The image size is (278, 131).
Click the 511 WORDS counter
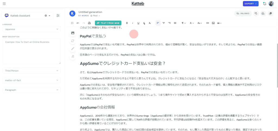pos(84,15)
